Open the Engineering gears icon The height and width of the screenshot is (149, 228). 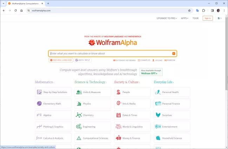point(79,127)
